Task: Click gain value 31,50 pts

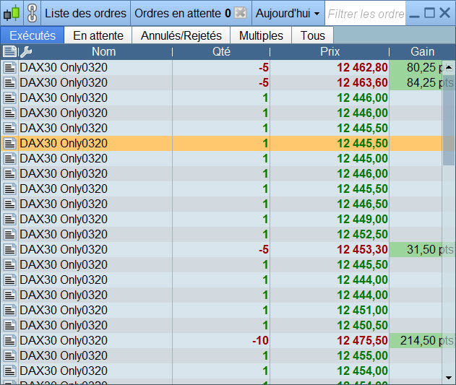Action: click(430, 249)
